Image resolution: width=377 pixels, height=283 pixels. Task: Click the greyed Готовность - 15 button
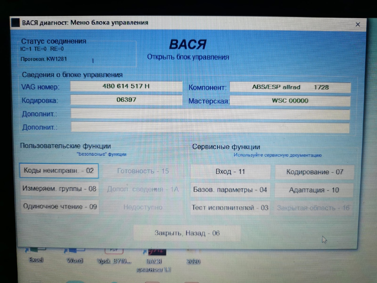(x=143, y=171)
